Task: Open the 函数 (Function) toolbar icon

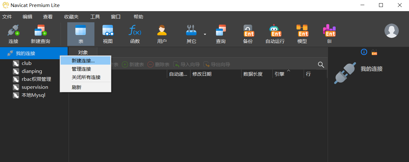Action: point(135,34)
